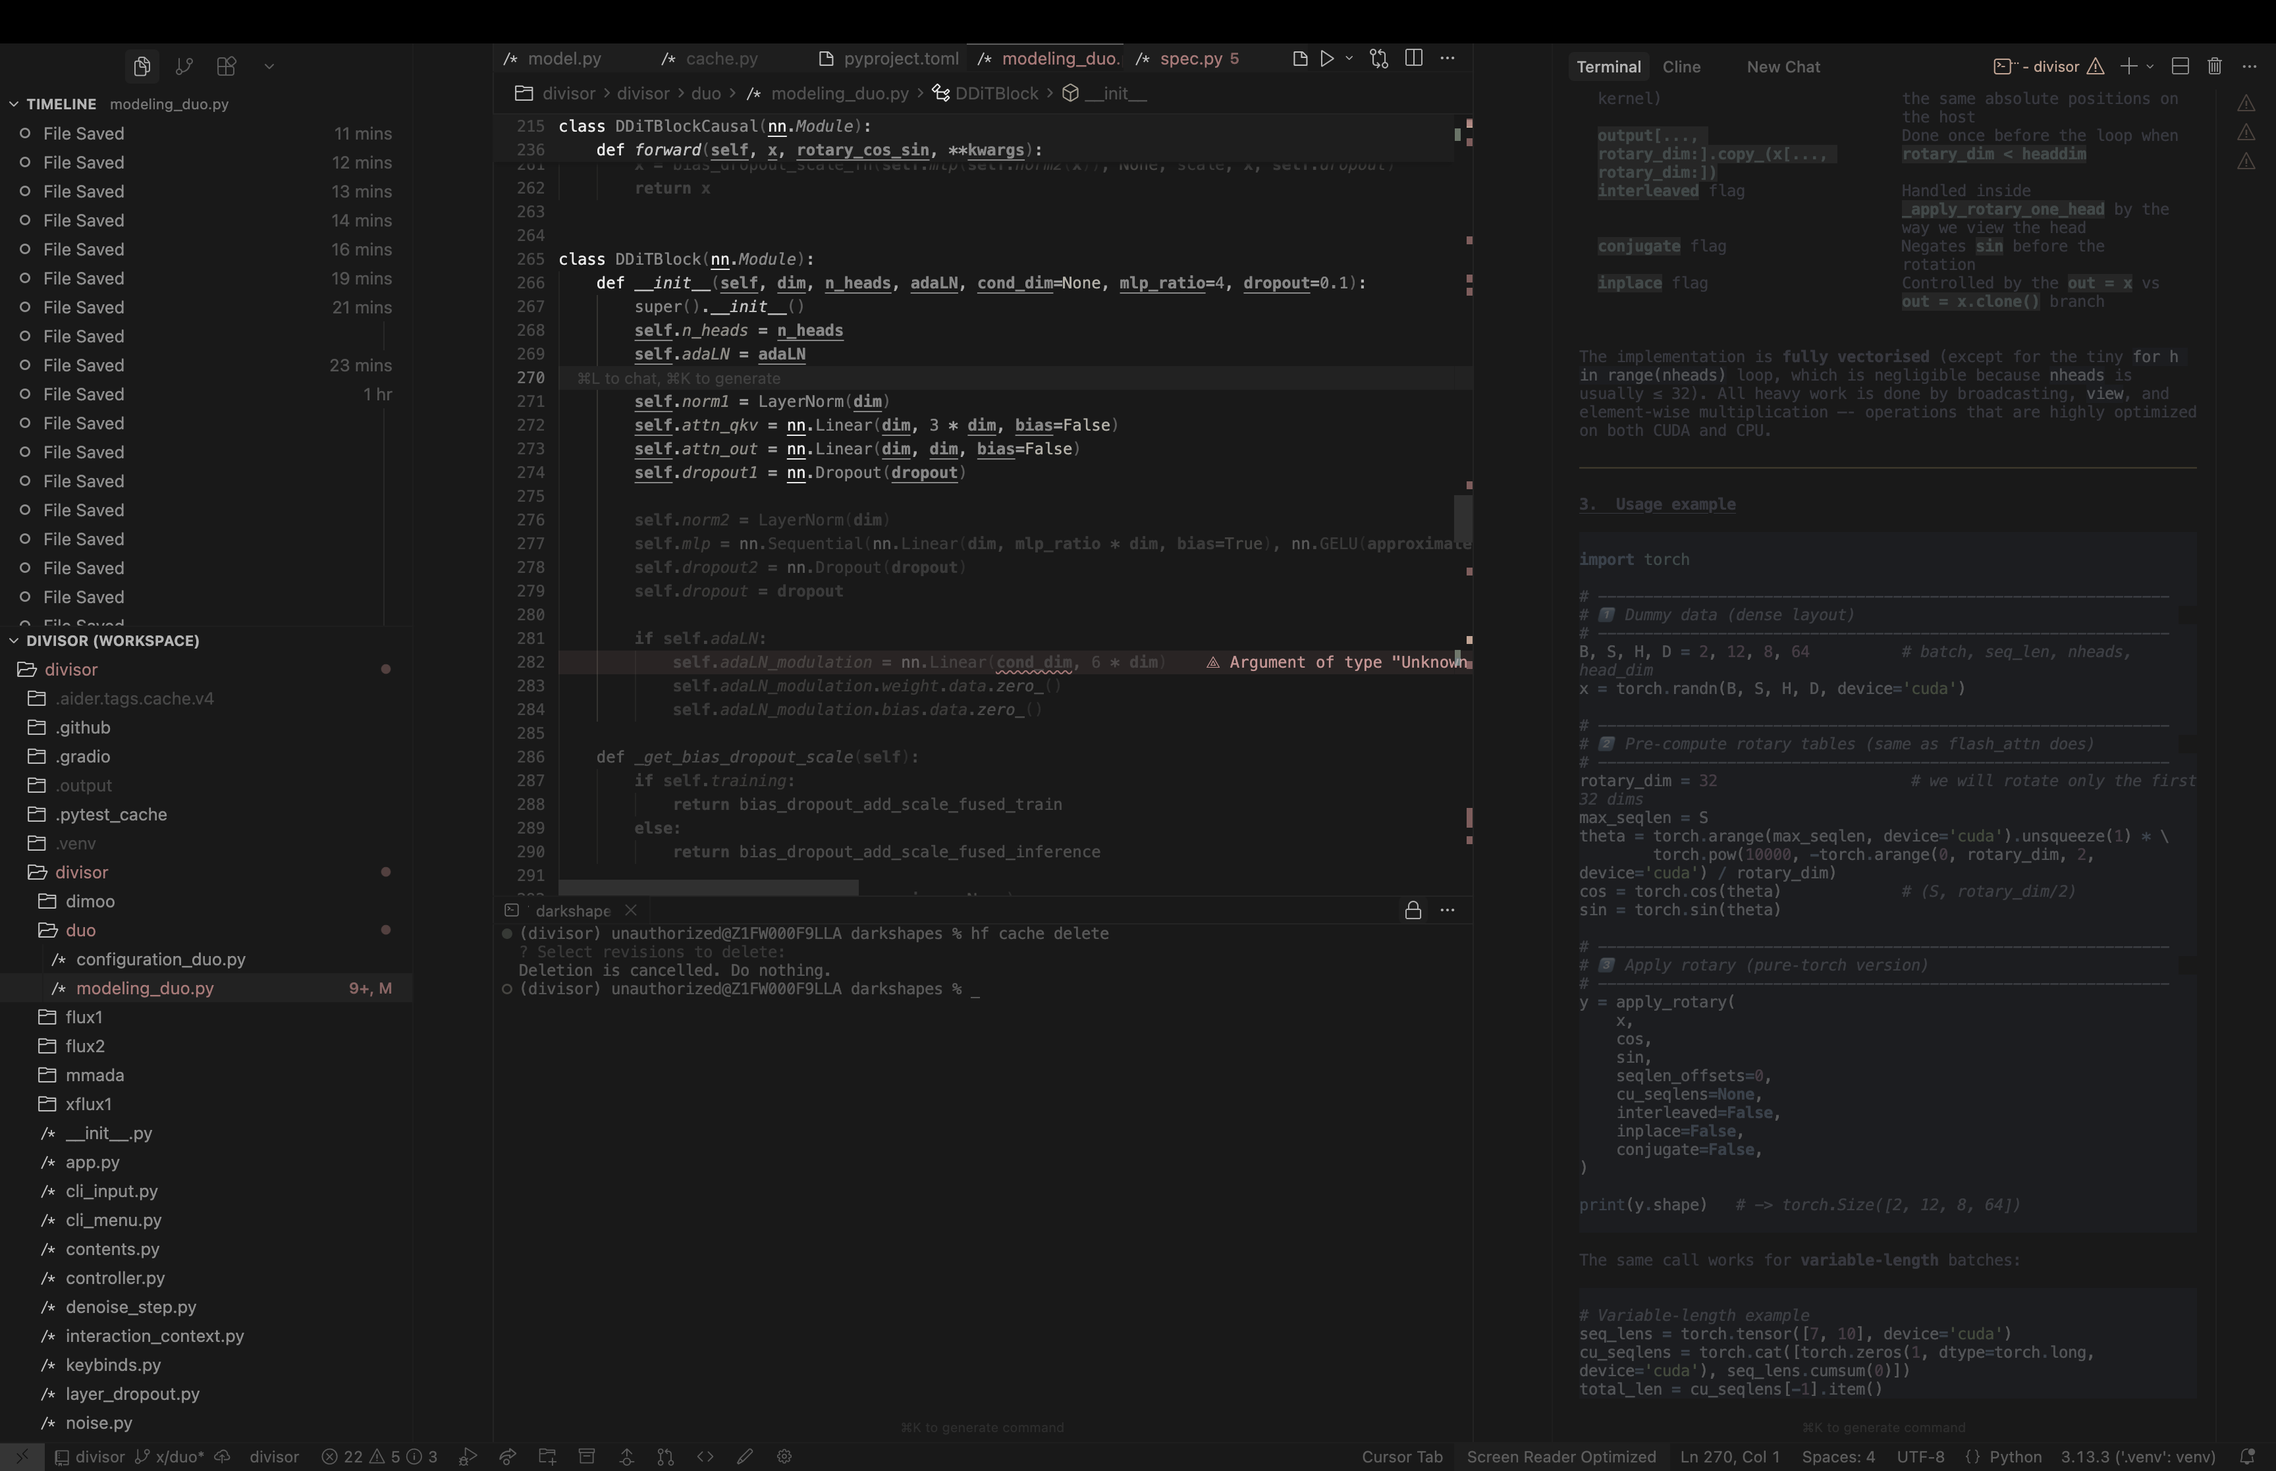
Task: Toggle Screen Reader Optimized mode
Action: pyautogui.click(x=1561, y=1457)
